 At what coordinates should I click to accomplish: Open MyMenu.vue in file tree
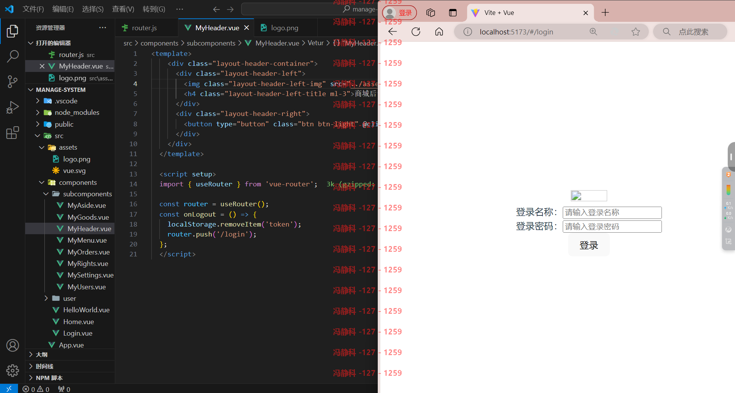[87, 240]
